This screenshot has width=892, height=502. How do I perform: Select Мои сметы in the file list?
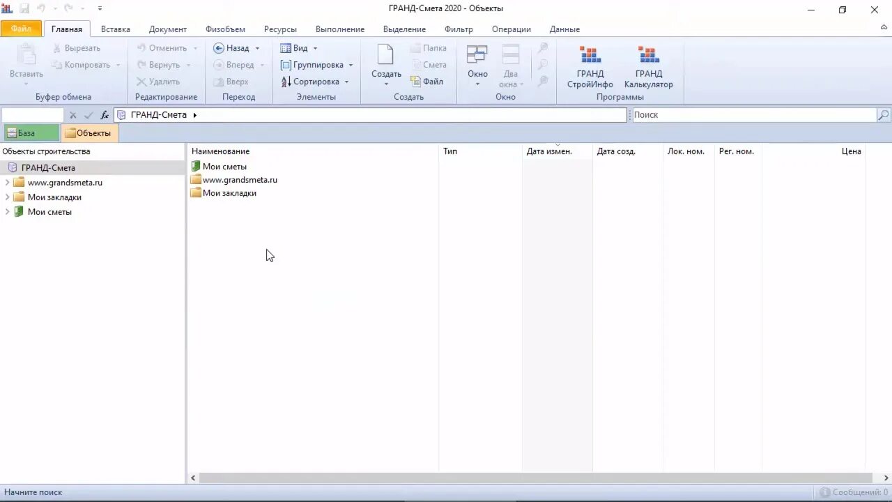[224, 167]
